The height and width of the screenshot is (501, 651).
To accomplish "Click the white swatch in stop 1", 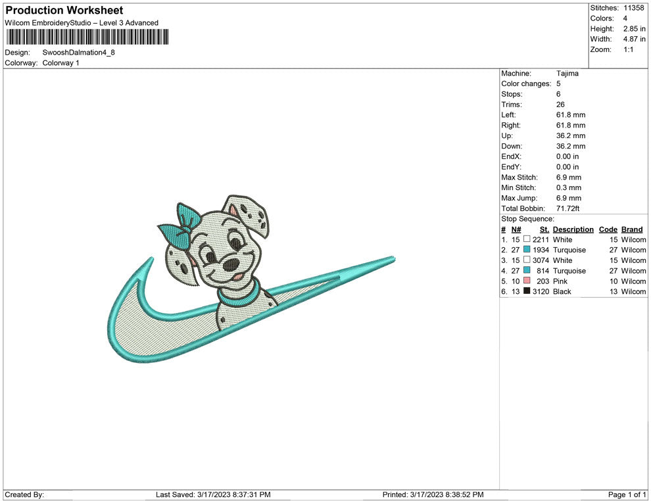I will [527, 239].
